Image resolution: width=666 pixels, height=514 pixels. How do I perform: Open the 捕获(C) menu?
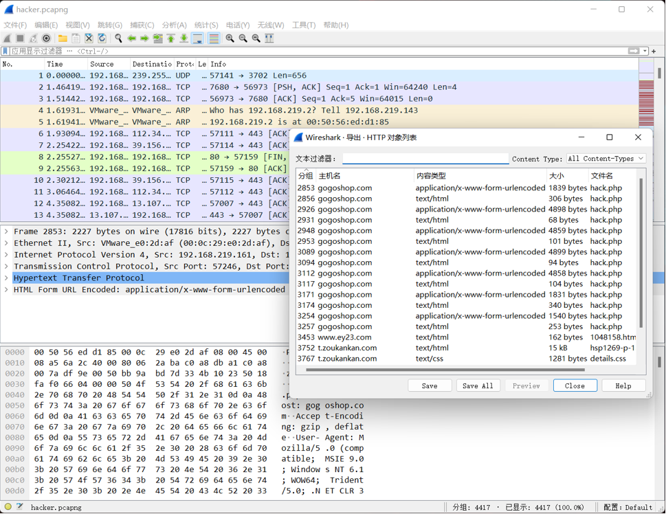[142, 25]
